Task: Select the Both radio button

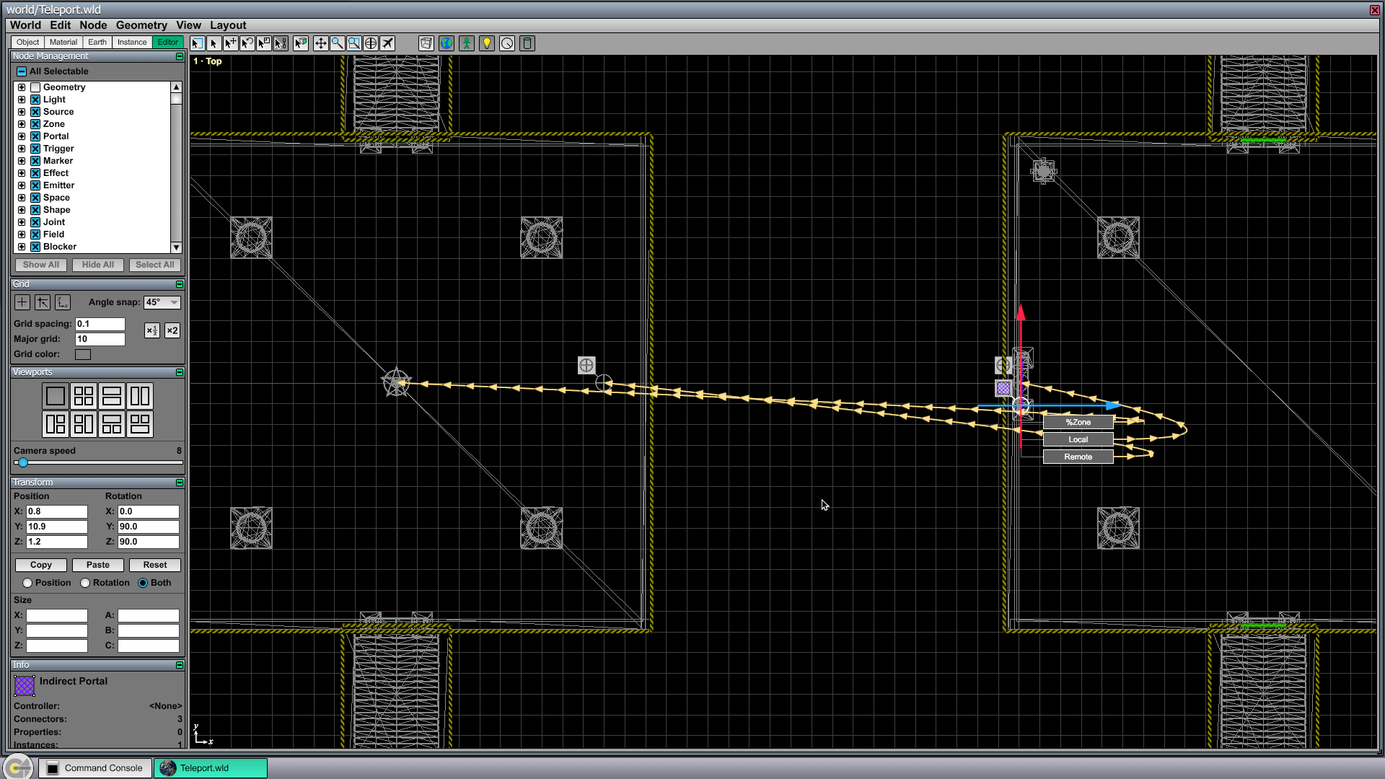Action: click(143, 583)
